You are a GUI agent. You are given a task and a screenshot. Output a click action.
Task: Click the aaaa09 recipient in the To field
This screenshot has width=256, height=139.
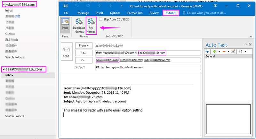click(152, 53)
